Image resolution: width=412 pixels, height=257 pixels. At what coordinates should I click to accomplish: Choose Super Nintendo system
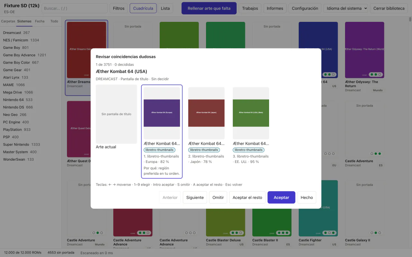(31, 145)
